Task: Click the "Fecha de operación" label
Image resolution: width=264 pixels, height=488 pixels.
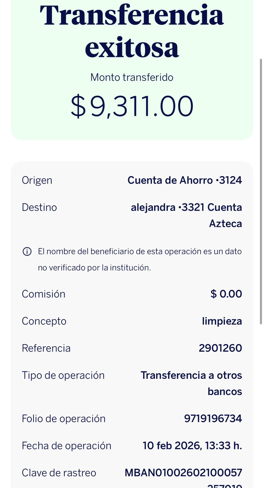Action: [x=66, y=446]
